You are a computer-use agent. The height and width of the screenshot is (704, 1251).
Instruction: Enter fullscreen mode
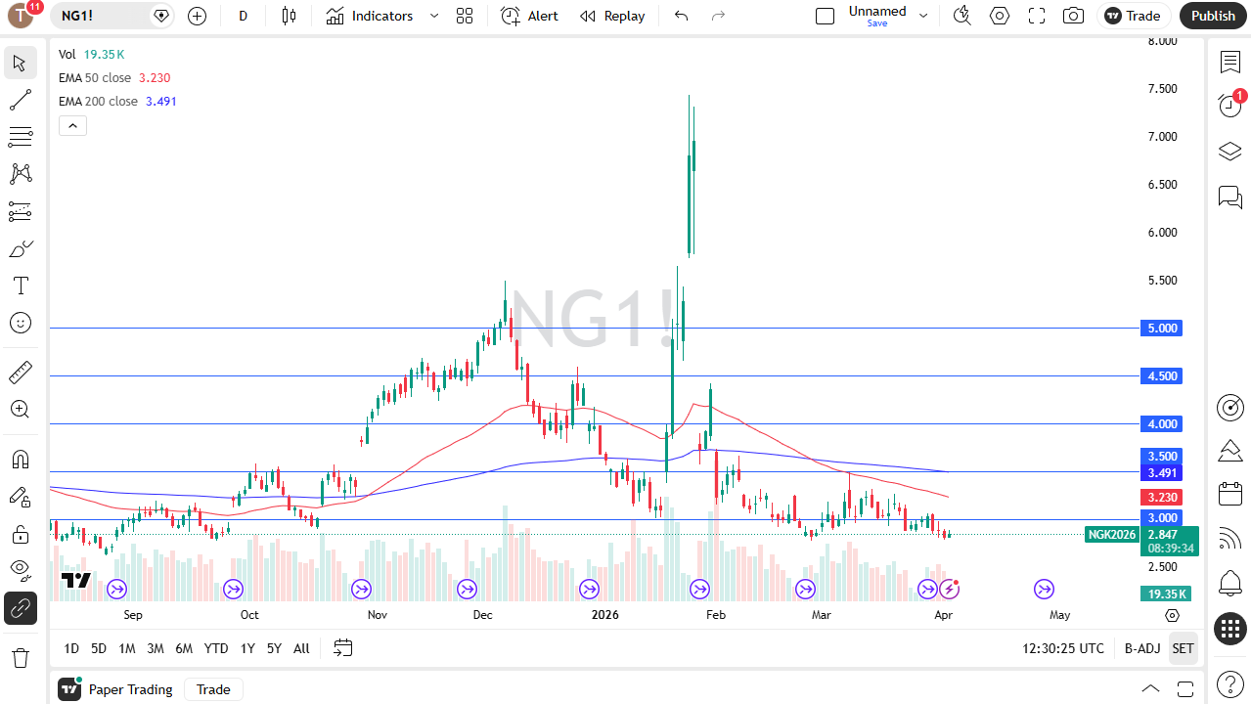(x=1037, y=16)
